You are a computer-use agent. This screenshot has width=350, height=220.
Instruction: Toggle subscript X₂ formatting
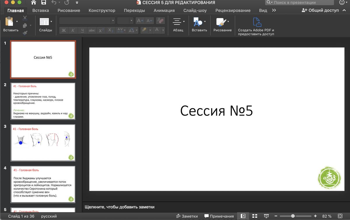click(111, 30)
